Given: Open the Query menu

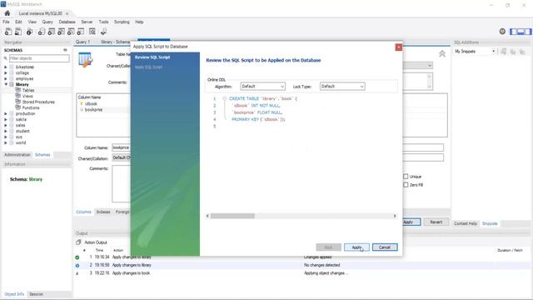Looking at the screenshot, I should (47, 22).
